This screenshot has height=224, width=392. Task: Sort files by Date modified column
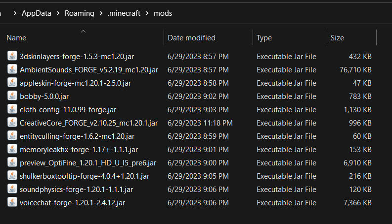[x=191, y=38]
